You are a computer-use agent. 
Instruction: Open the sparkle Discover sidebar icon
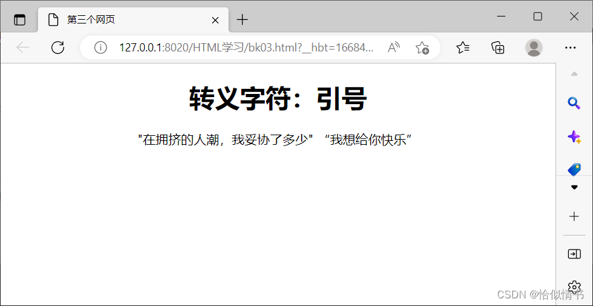tap(574, 136)
